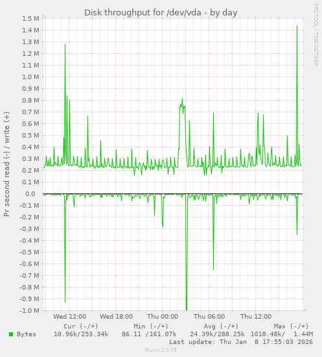Click the current value '10.96k/253.34k'
The image size is (322, 357).
point(81,334)
